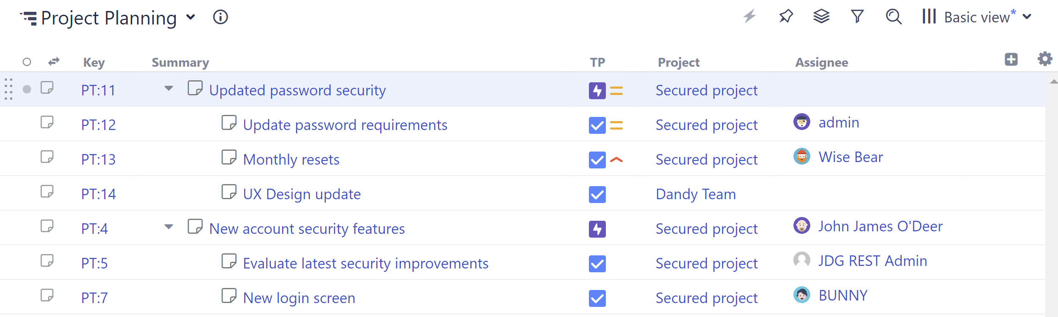Open the Project Planning structure dropdown

[191, 17]
